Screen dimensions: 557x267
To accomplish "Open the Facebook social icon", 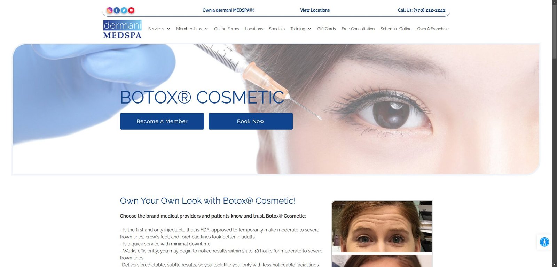I will (x=117, y=10).
